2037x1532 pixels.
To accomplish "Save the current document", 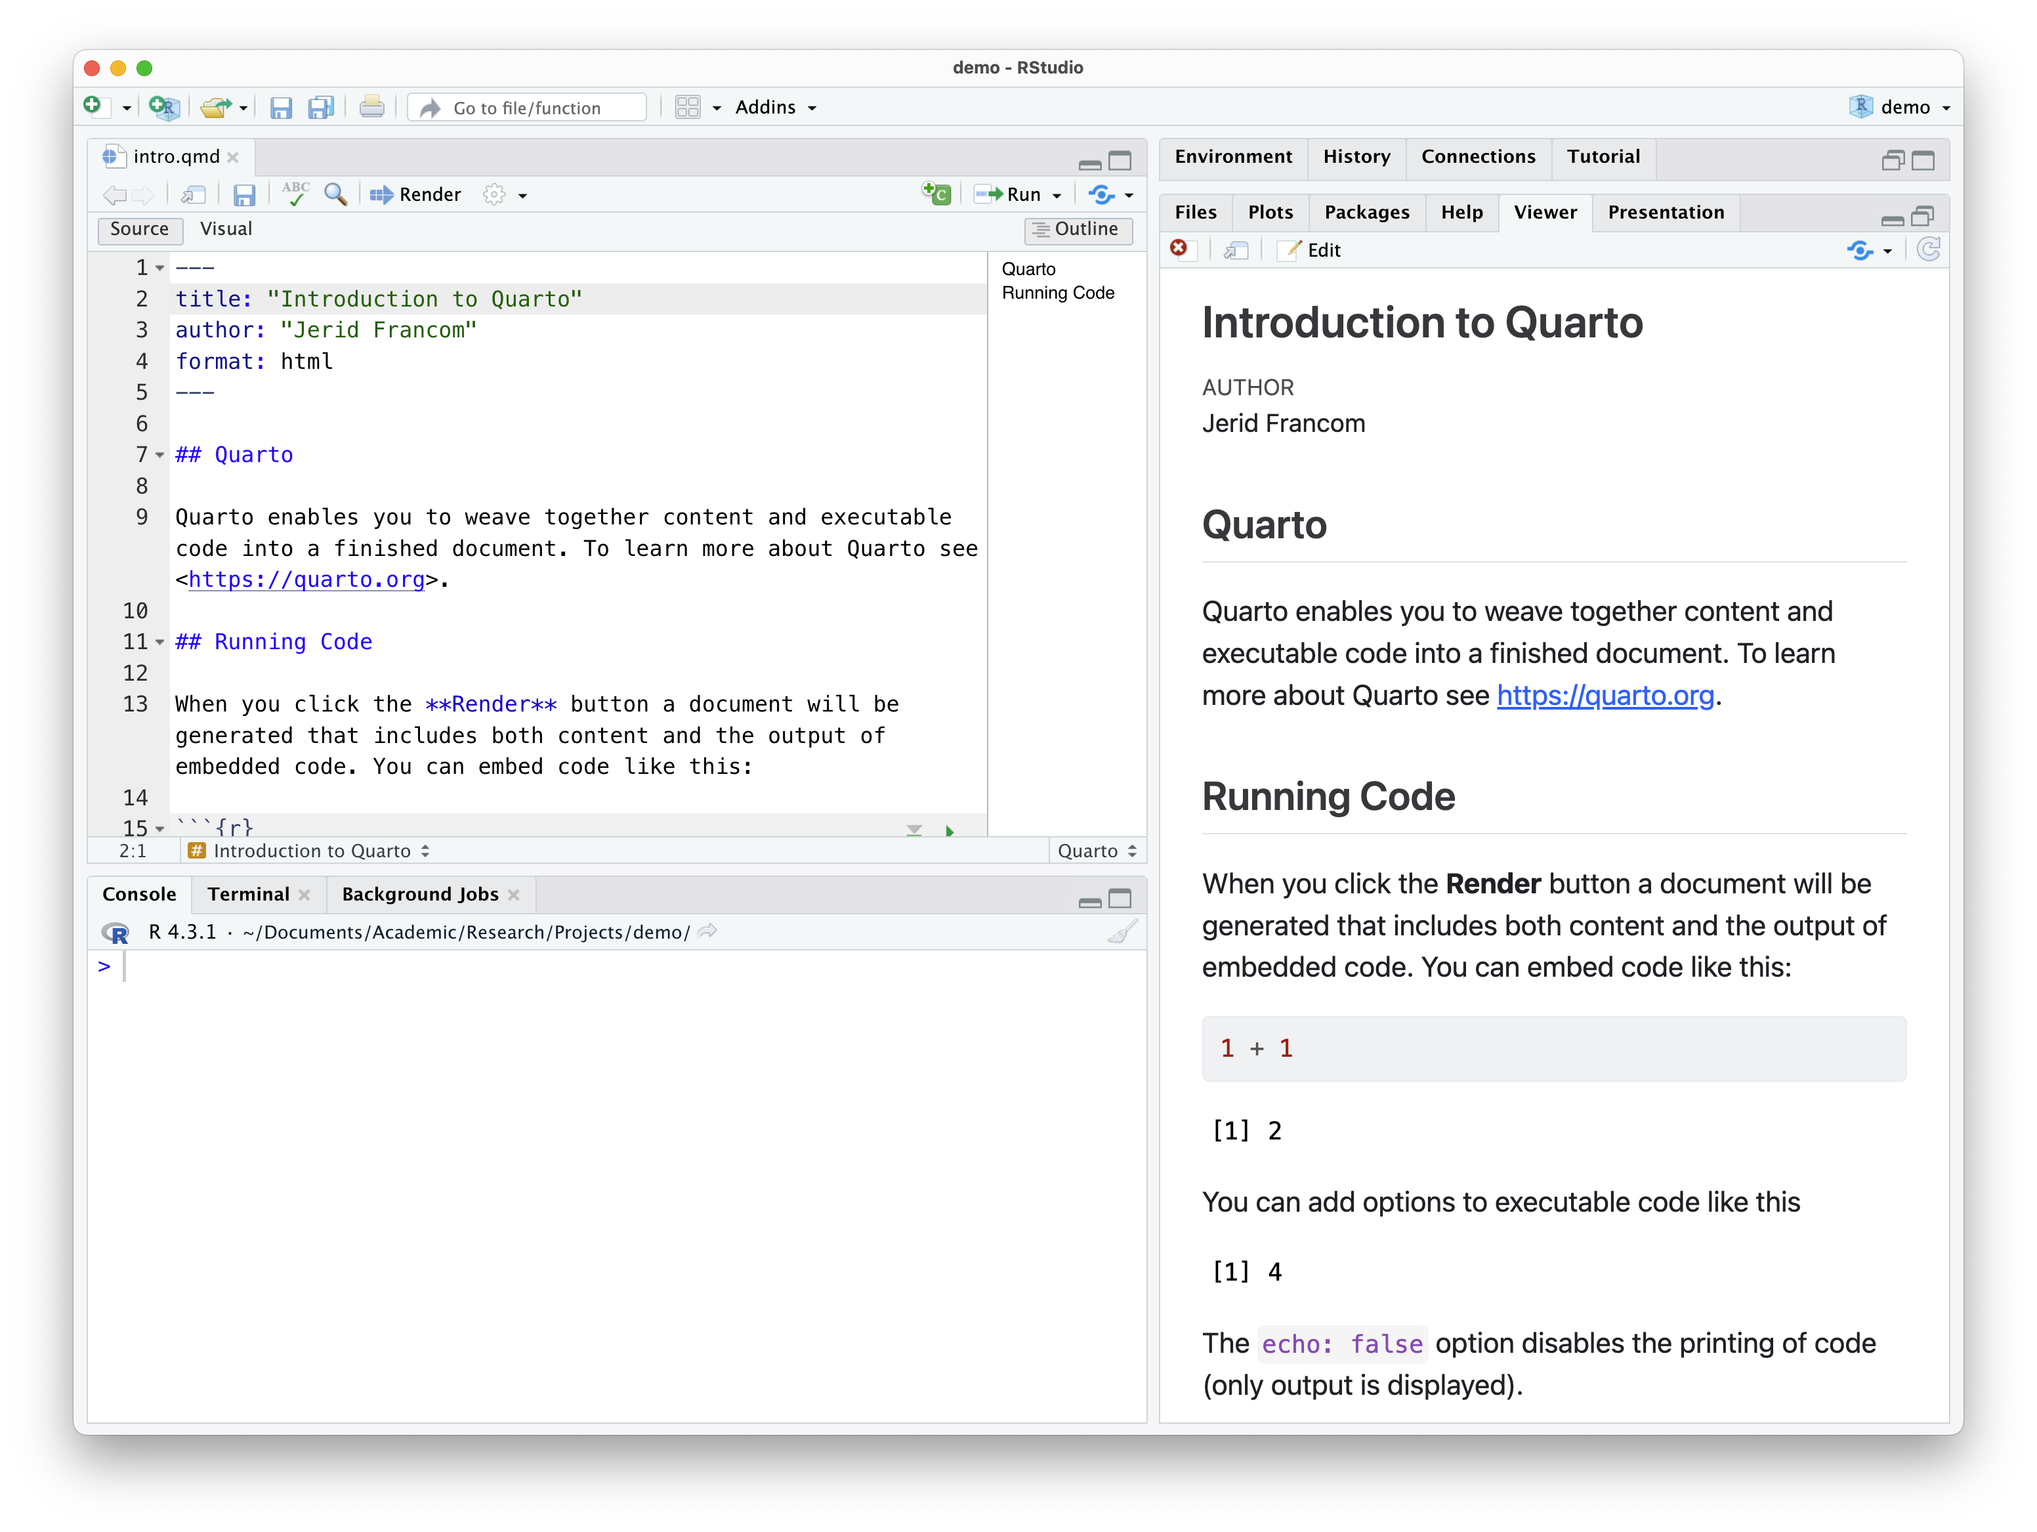I will tap(245, 194).
